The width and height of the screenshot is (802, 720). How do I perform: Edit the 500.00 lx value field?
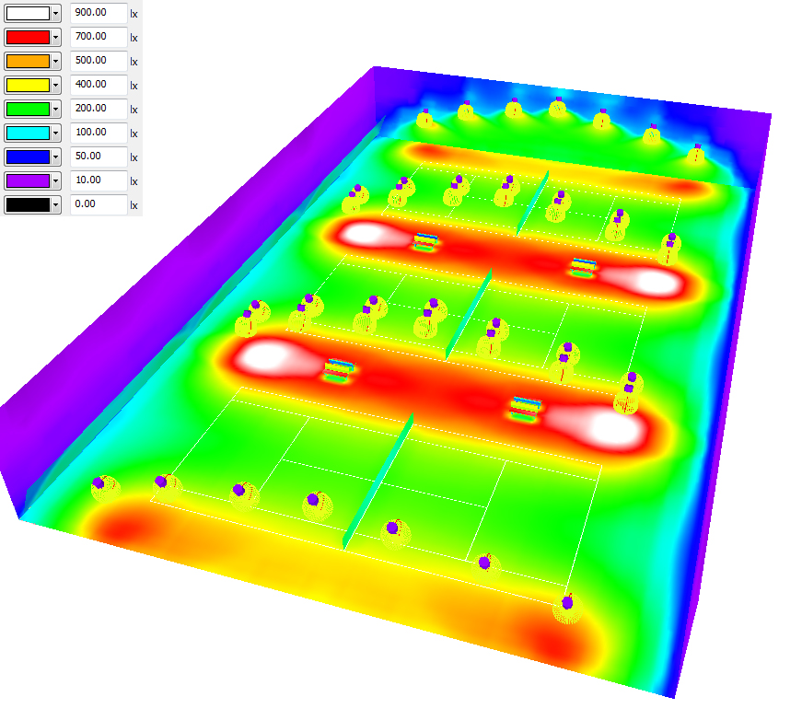[x=99, y=61]
